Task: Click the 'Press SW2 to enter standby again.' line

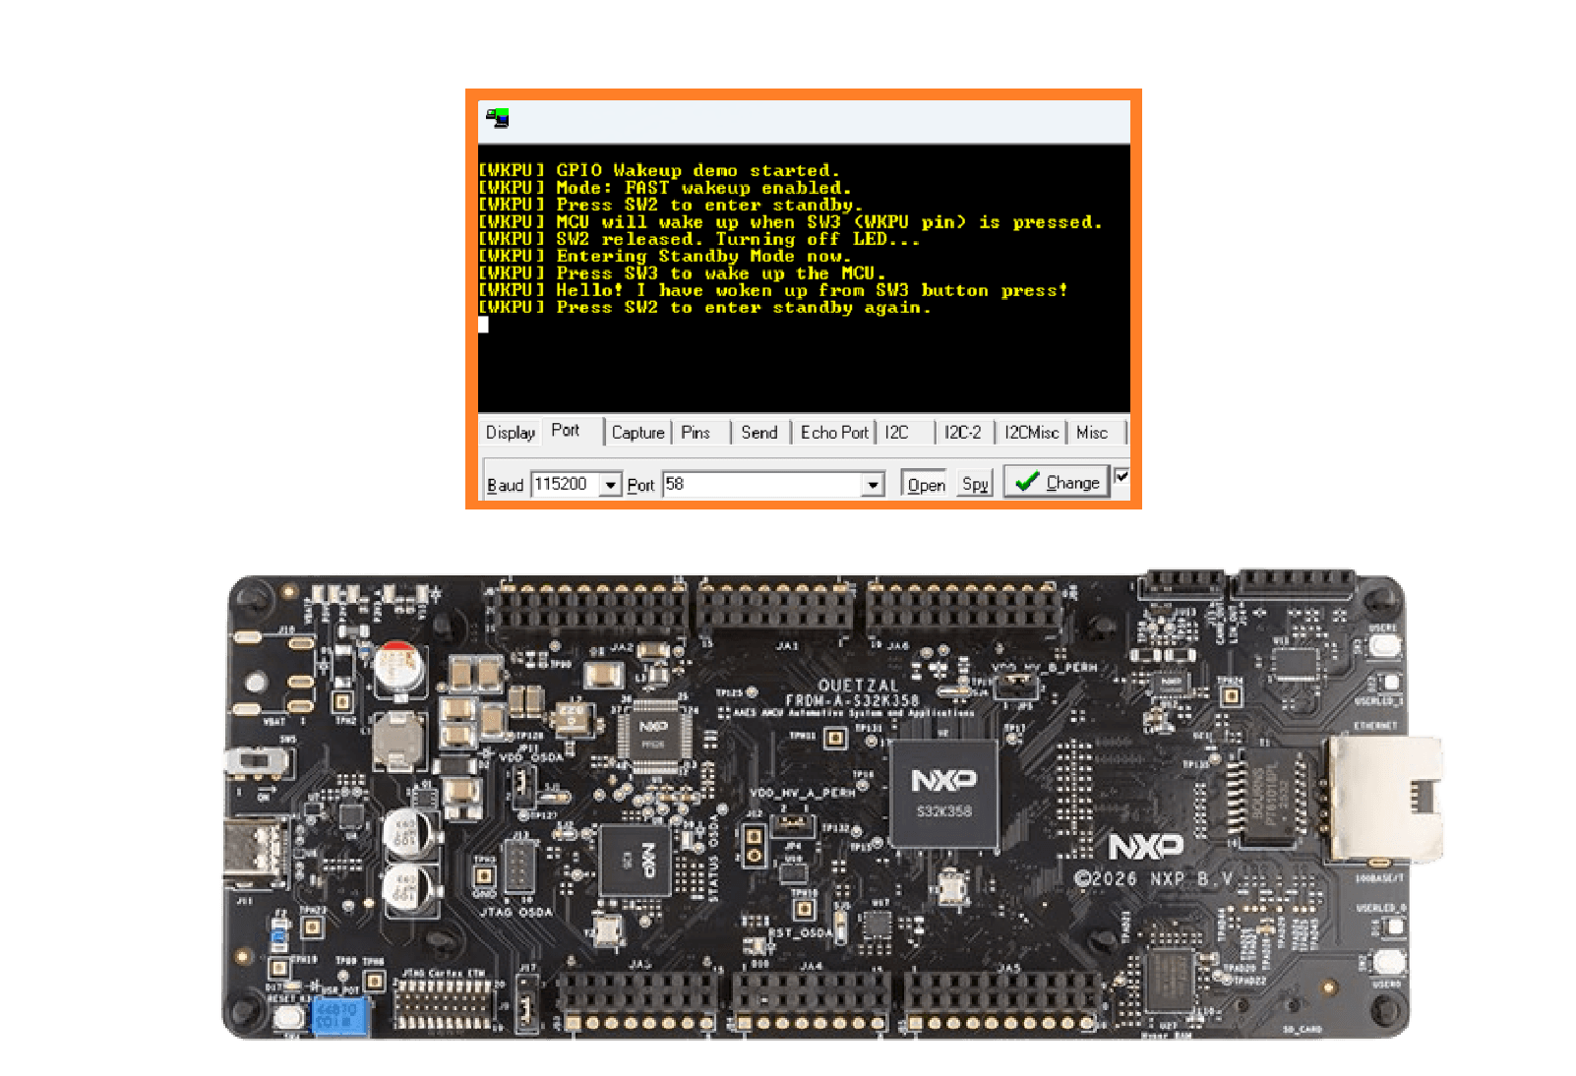Action: point(704,308)
